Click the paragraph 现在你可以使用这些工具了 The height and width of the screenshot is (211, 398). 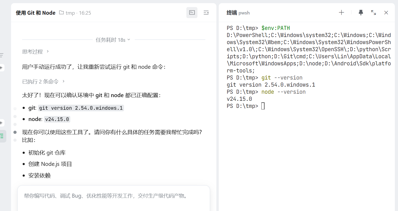point(112,136)
